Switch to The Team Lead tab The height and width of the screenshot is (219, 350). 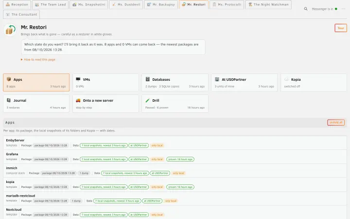point(51,4)
